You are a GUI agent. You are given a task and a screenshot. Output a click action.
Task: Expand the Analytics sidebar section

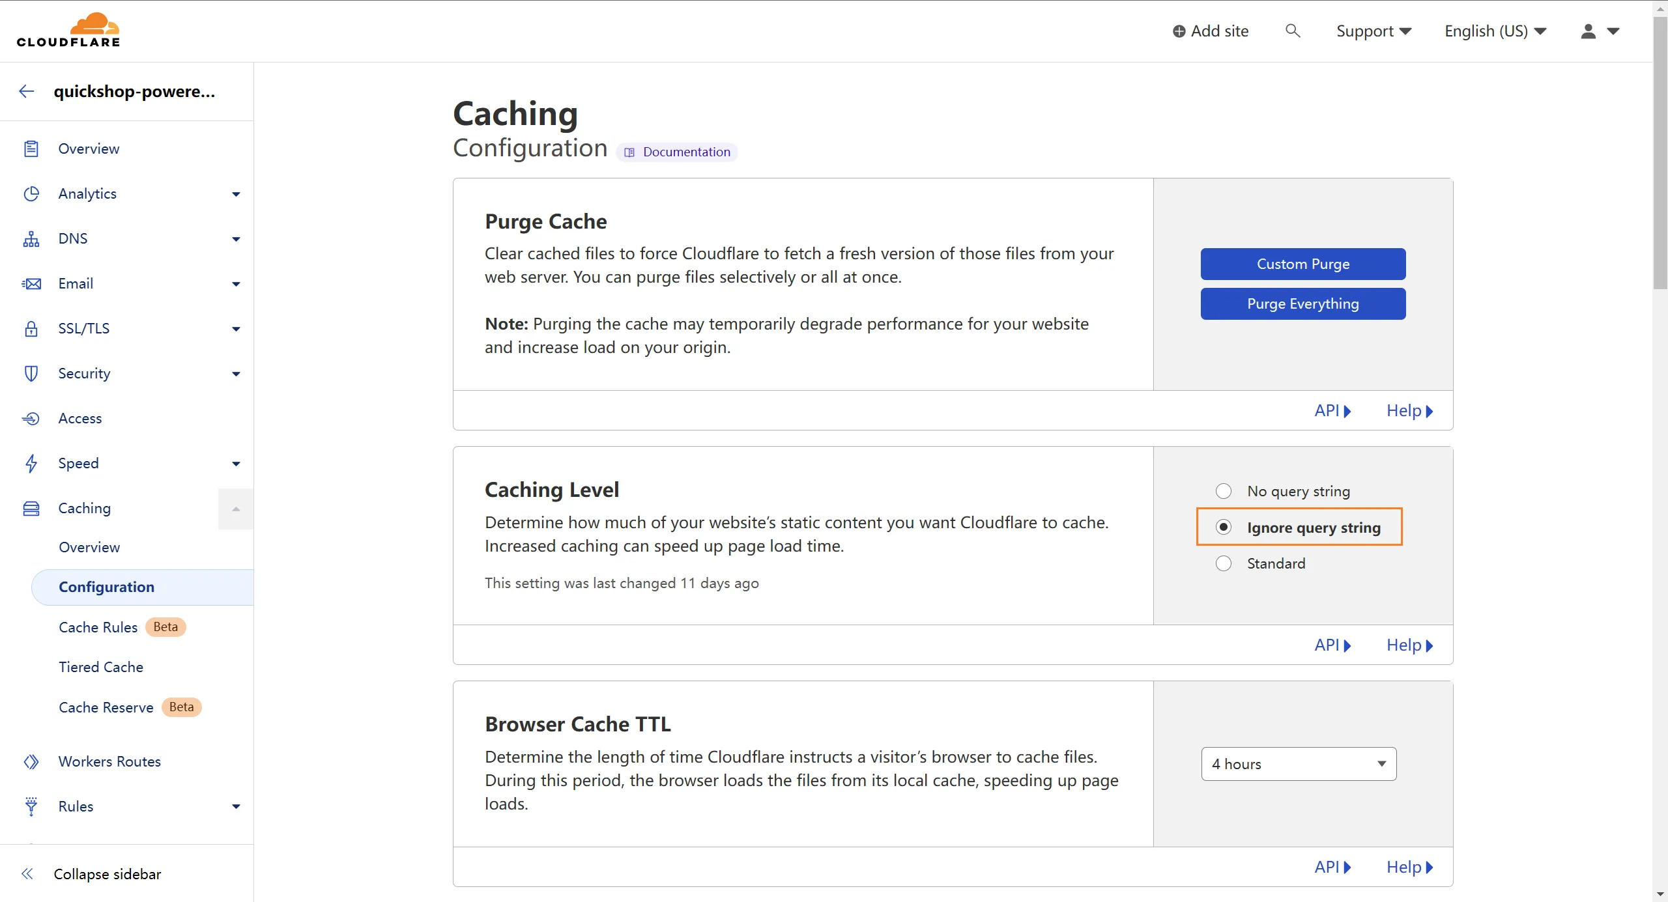pyautogui.click(x=236, y=194)
